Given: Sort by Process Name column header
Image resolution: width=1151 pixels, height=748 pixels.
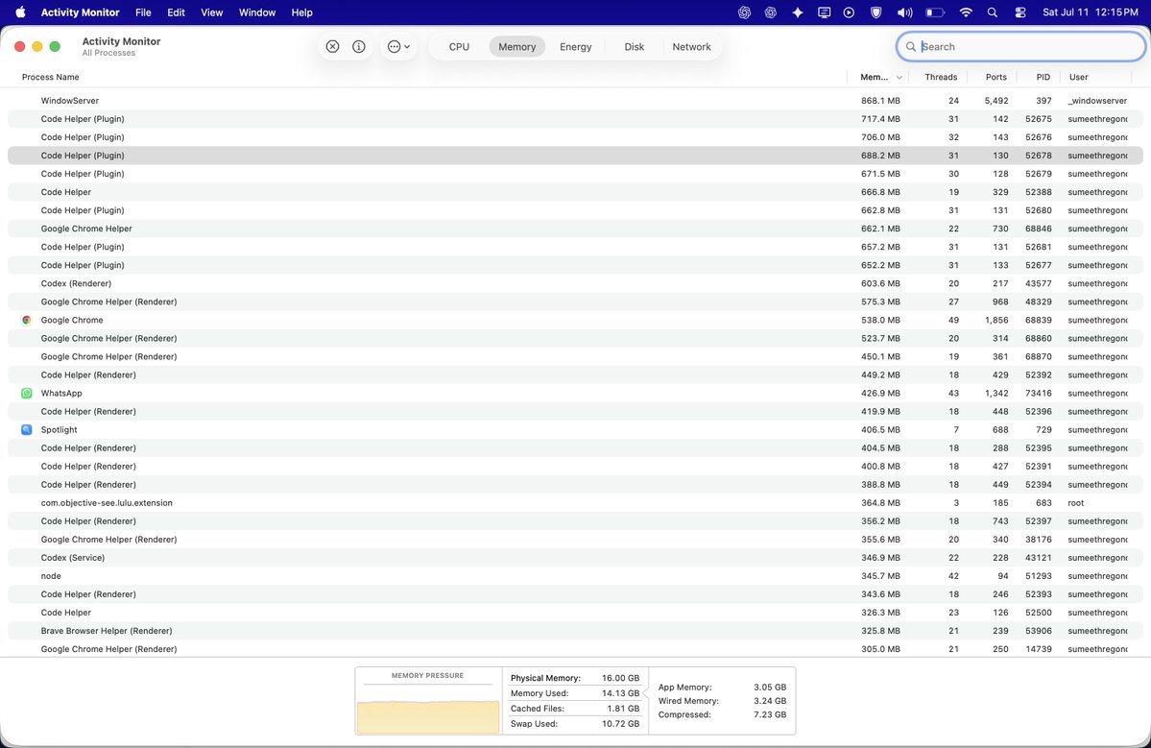Looking at the screenshot, I should 51,77.
